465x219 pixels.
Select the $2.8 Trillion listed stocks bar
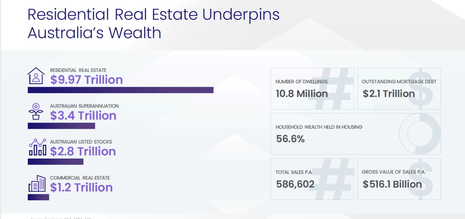pyautogui.click(x=55, y=162)
